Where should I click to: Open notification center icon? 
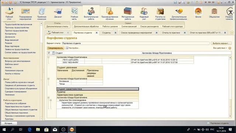(230, 130)
